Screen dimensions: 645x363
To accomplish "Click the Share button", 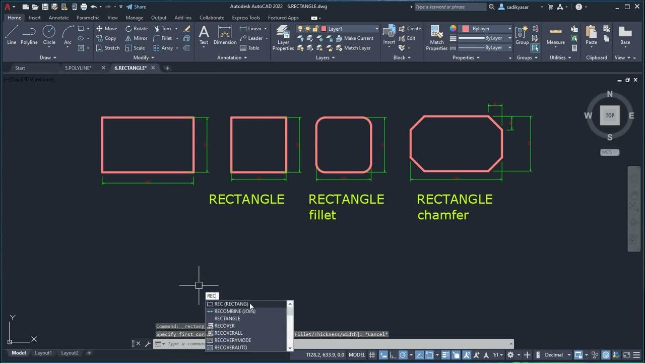I will tap(136, 7).
